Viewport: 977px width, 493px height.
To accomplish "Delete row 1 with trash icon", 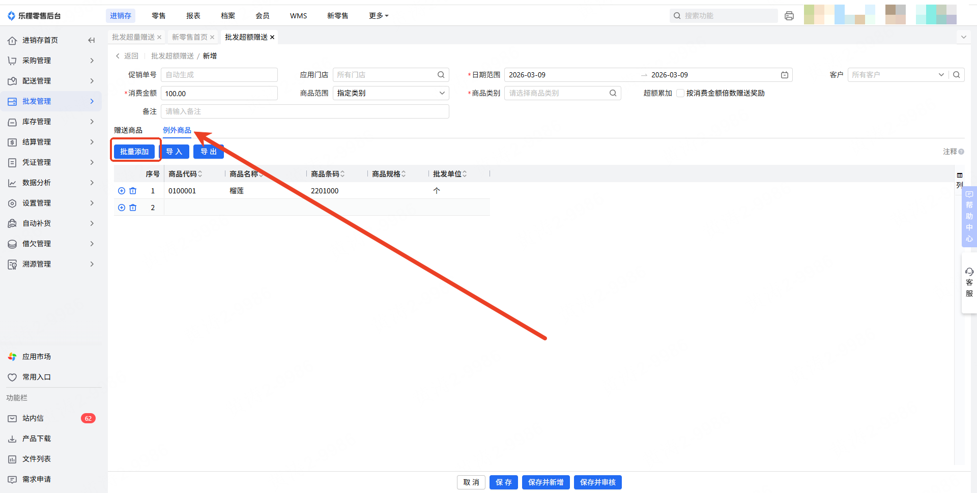I will pyautogui.click(x=133, y=191).
